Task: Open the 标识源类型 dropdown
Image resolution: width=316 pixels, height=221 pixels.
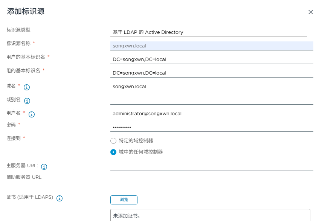Action: (207, 32)
